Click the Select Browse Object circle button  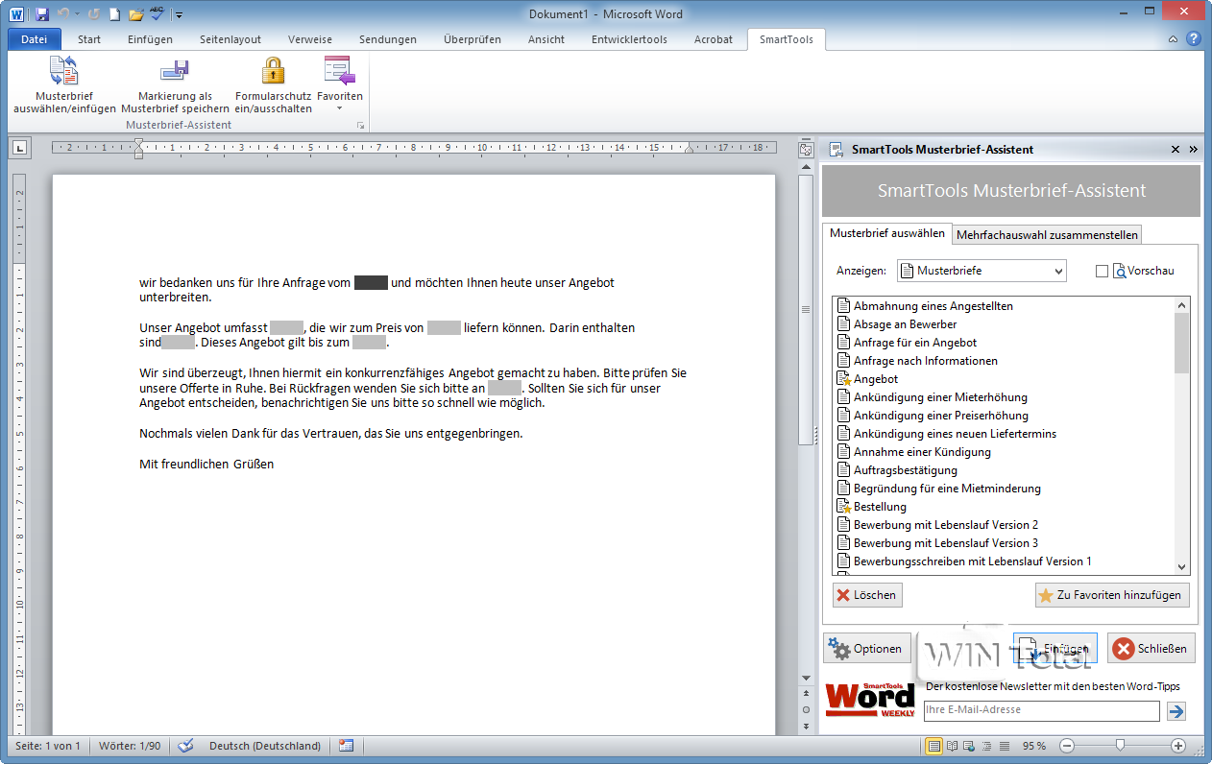[x=806, y=711]
